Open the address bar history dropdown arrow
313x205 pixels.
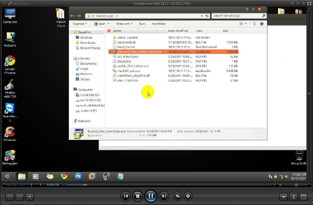[x=202, y=16]
